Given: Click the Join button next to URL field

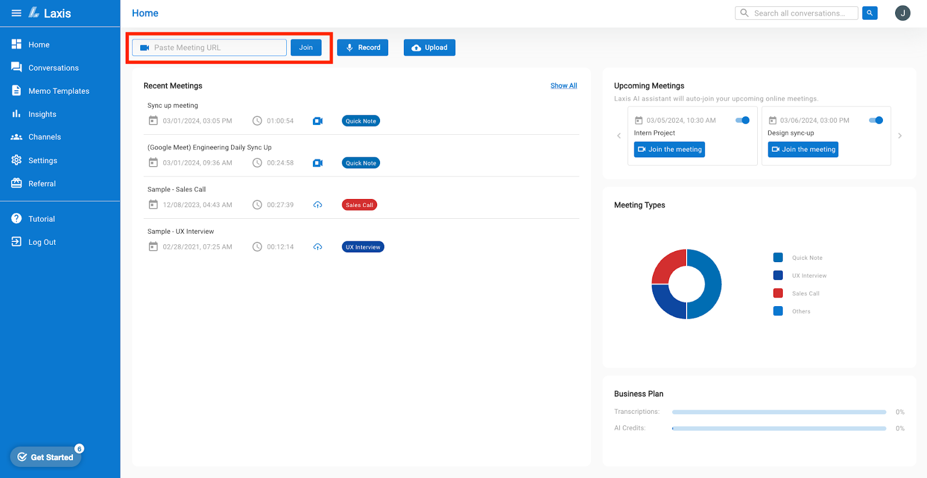Looking at the screenshot, I should [306, 47].
